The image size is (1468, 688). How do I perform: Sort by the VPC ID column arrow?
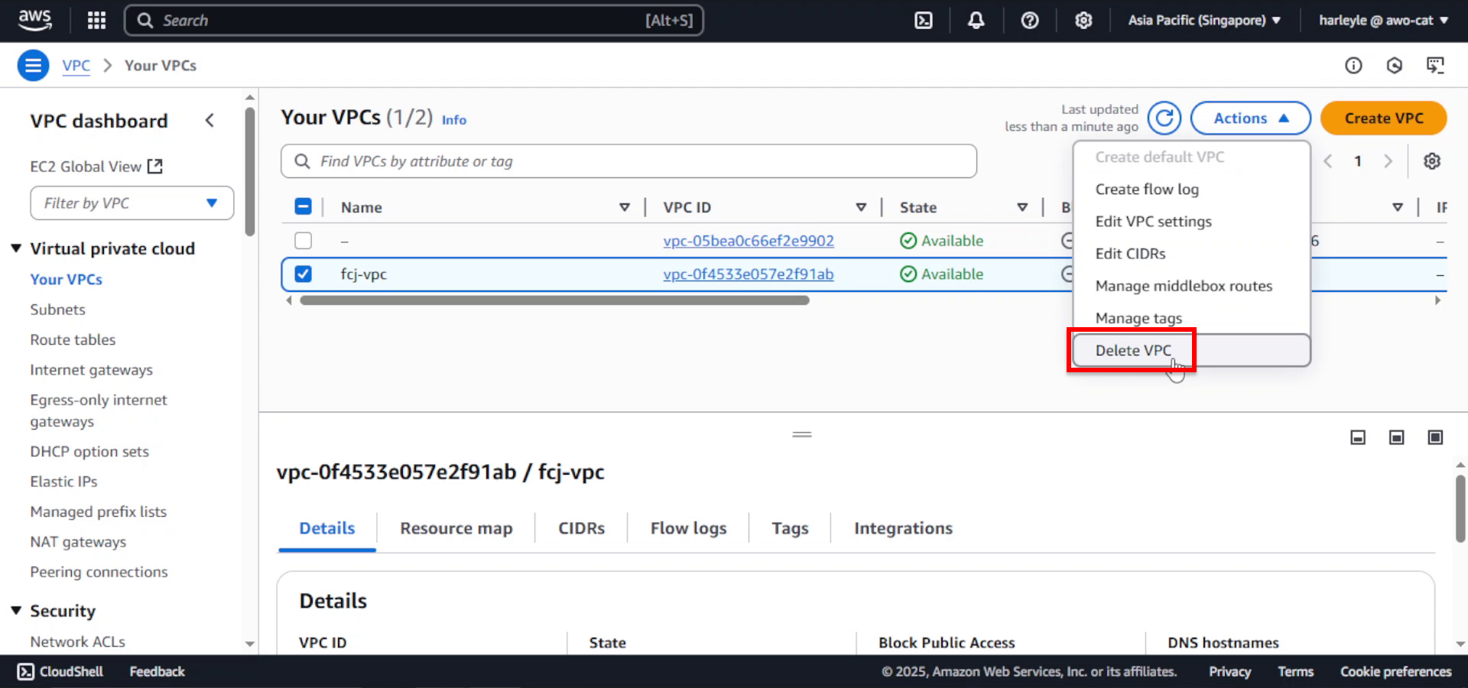coord(861,207)
